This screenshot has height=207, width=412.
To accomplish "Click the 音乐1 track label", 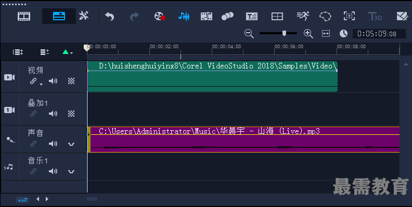I will [37, 161].
